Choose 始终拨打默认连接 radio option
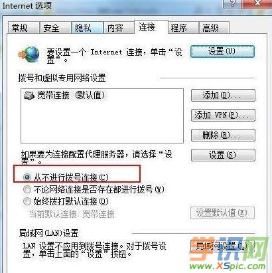Screen dimensions: 272x273 pos(27,201)
